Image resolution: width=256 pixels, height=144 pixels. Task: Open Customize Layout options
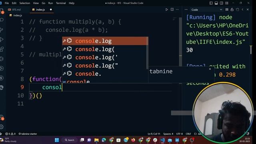click(227, 3)
